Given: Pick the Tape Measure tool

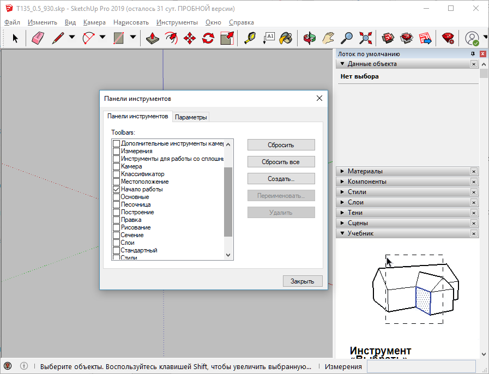Looking at the screenshot, I should [x=250, y=38].
